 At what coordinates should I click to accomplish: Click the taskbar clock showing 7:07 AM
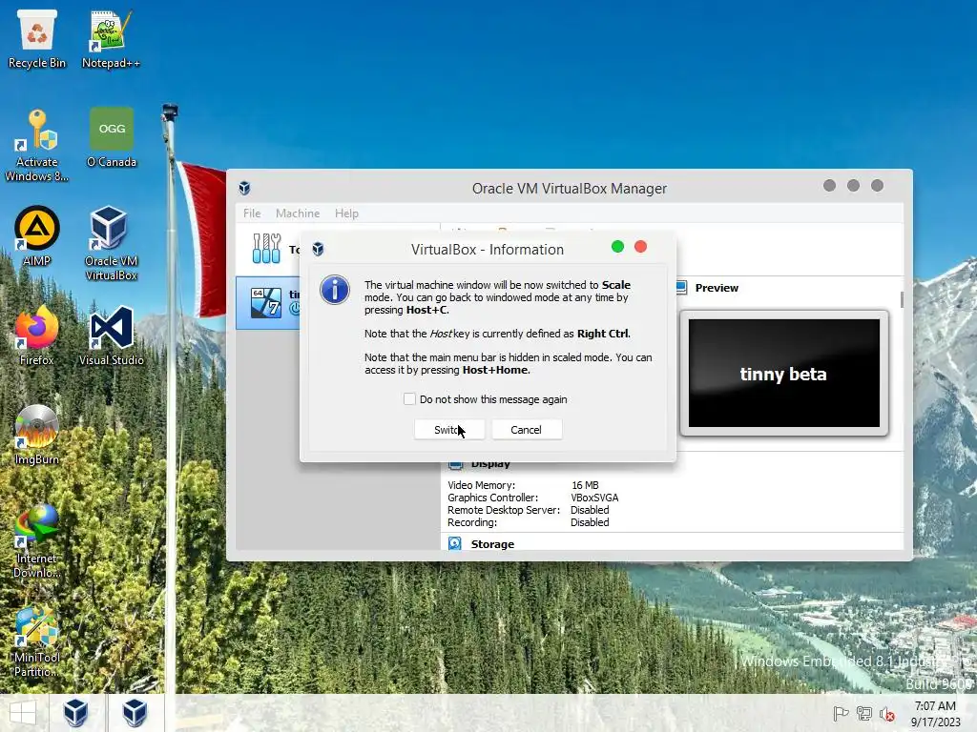pyautogui.click(x=935, y=714)
